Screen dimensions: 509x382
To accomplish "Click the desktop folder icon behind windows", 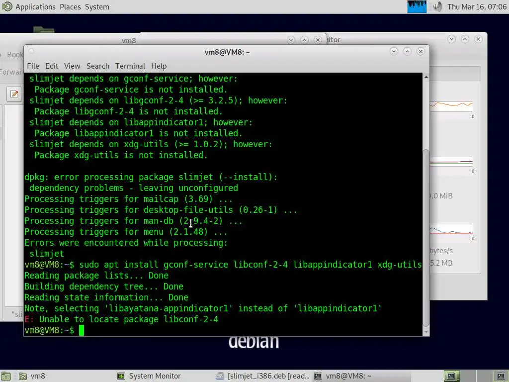I will coord(44,29).
